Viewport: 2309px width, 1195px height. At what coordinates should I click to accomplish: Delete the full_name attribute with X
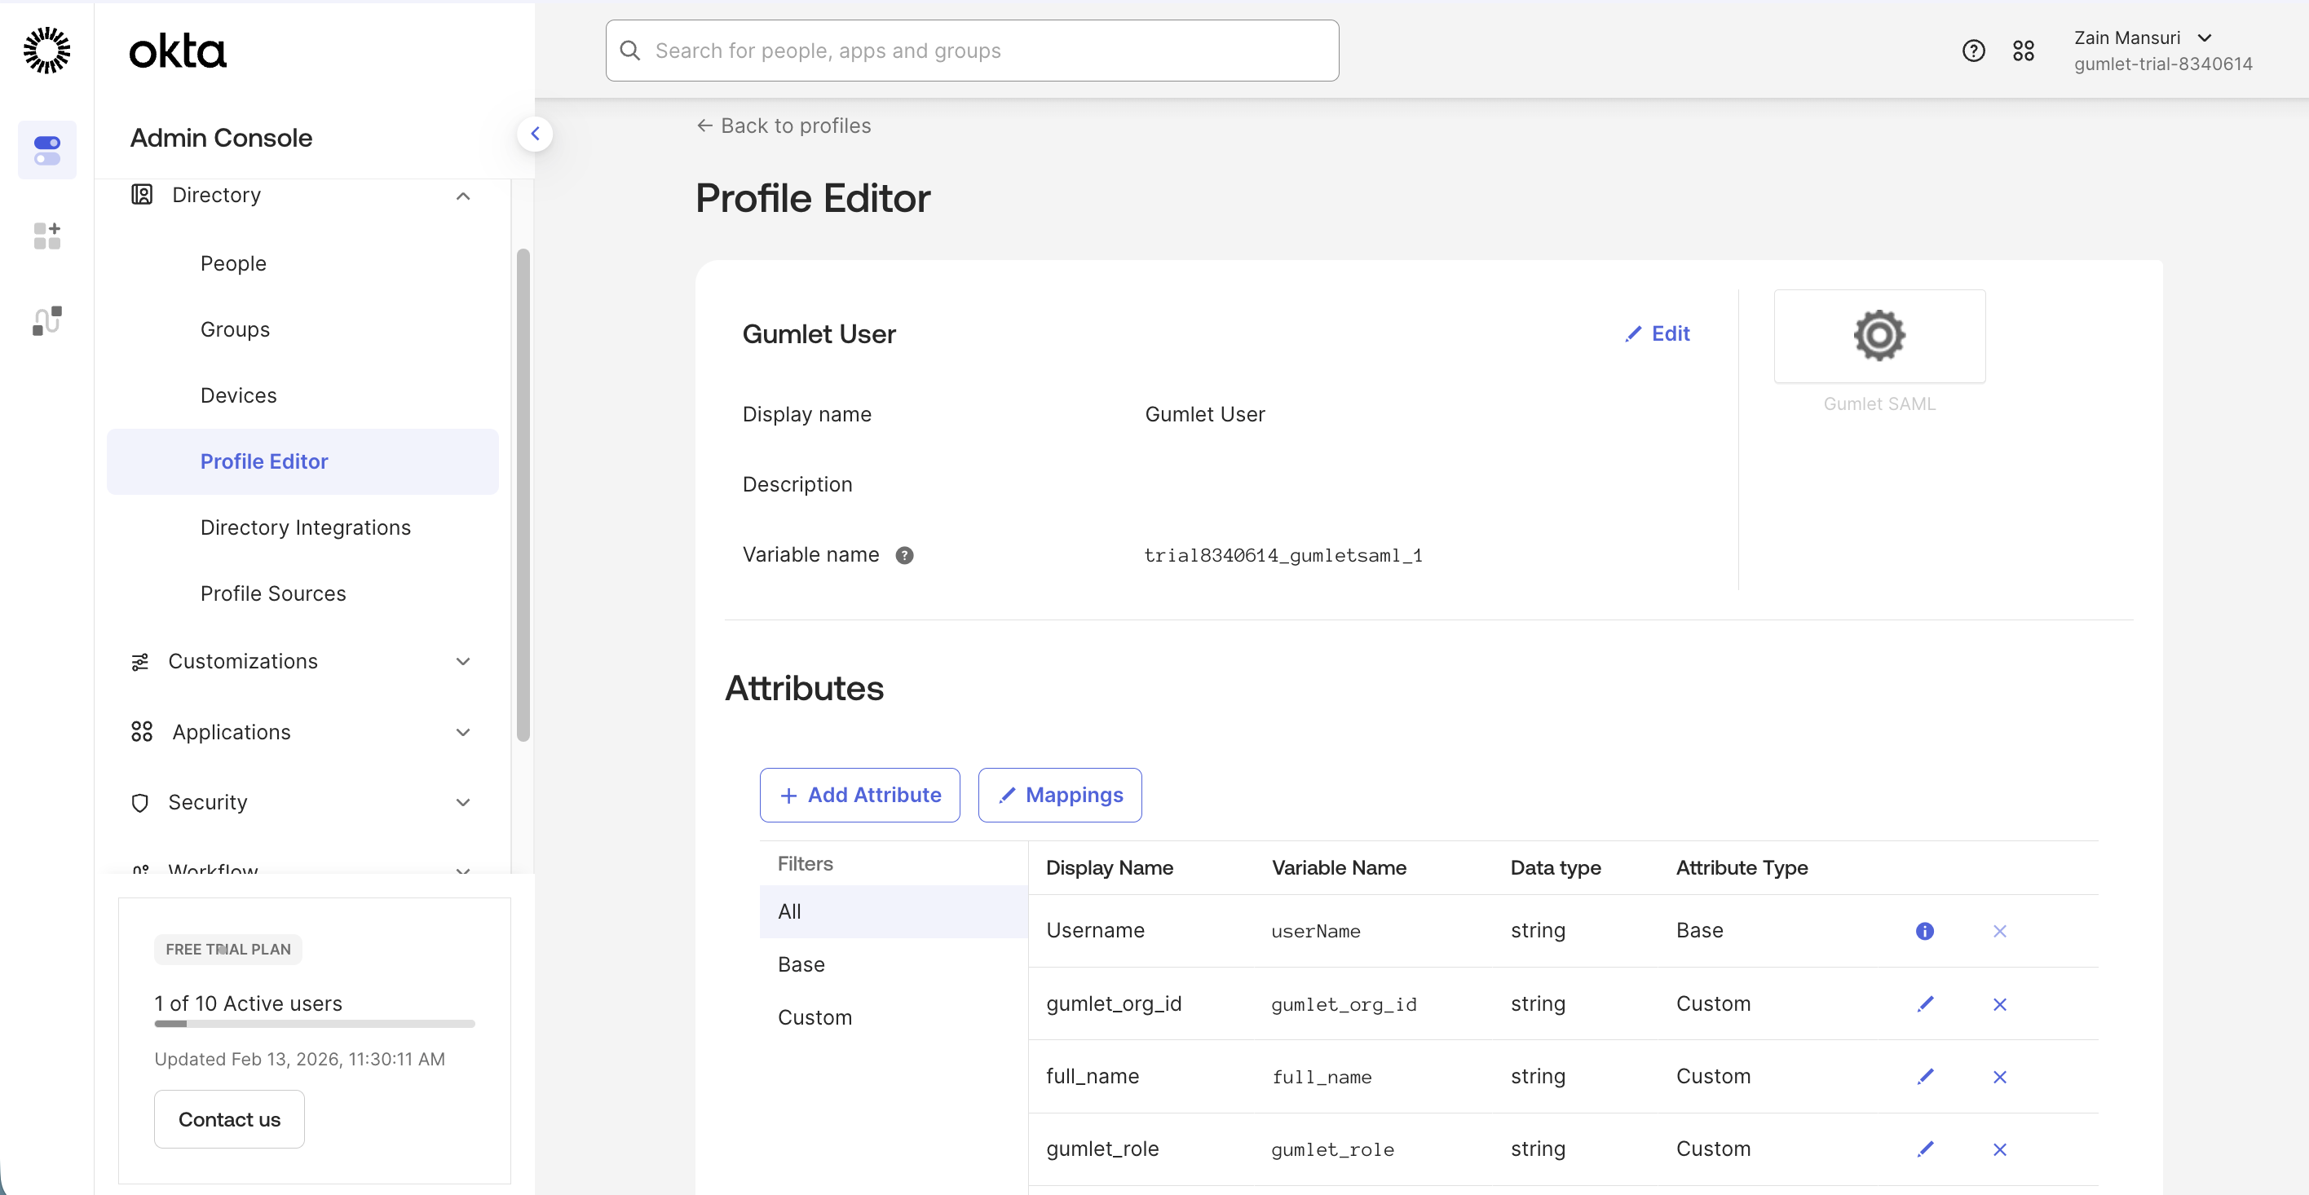pyautogui.click(x=1999, y=1077)
